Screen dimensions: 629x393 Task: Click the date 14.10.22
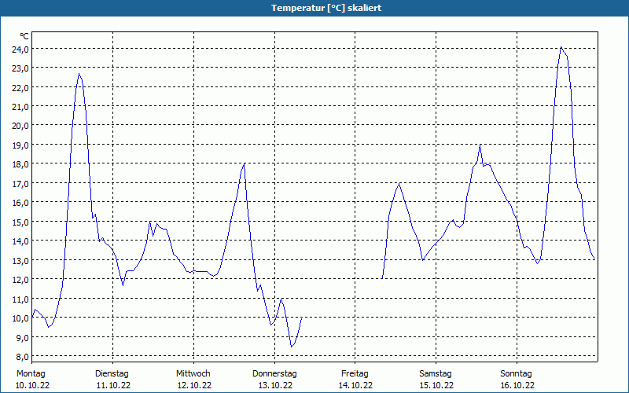tap(355, 386)
